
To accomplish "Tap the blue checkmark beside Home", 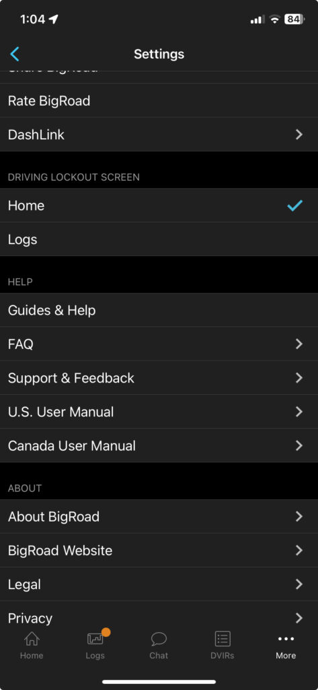I will pyautogui.click(x=294, y=206).
